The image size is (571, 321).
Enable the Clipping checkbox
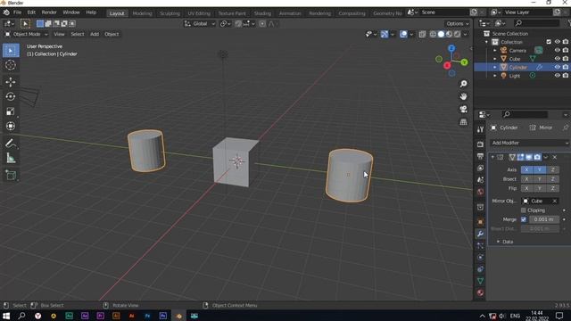click(x=524, y=210)
